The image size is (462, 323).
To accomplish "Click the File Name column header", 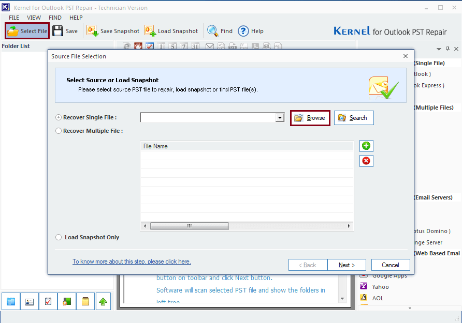I will click(247, 146).
